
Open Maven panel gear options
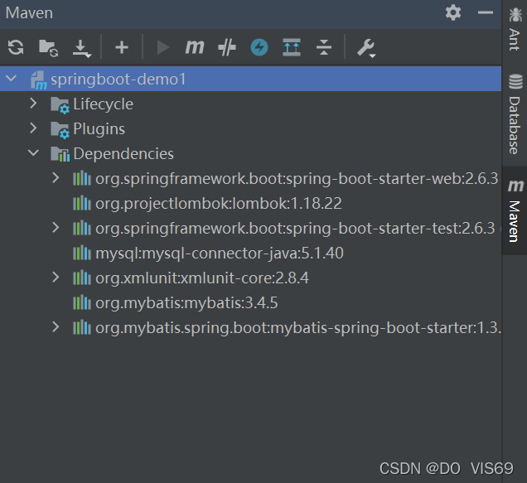pyautogui.click(x=453, y=12)
